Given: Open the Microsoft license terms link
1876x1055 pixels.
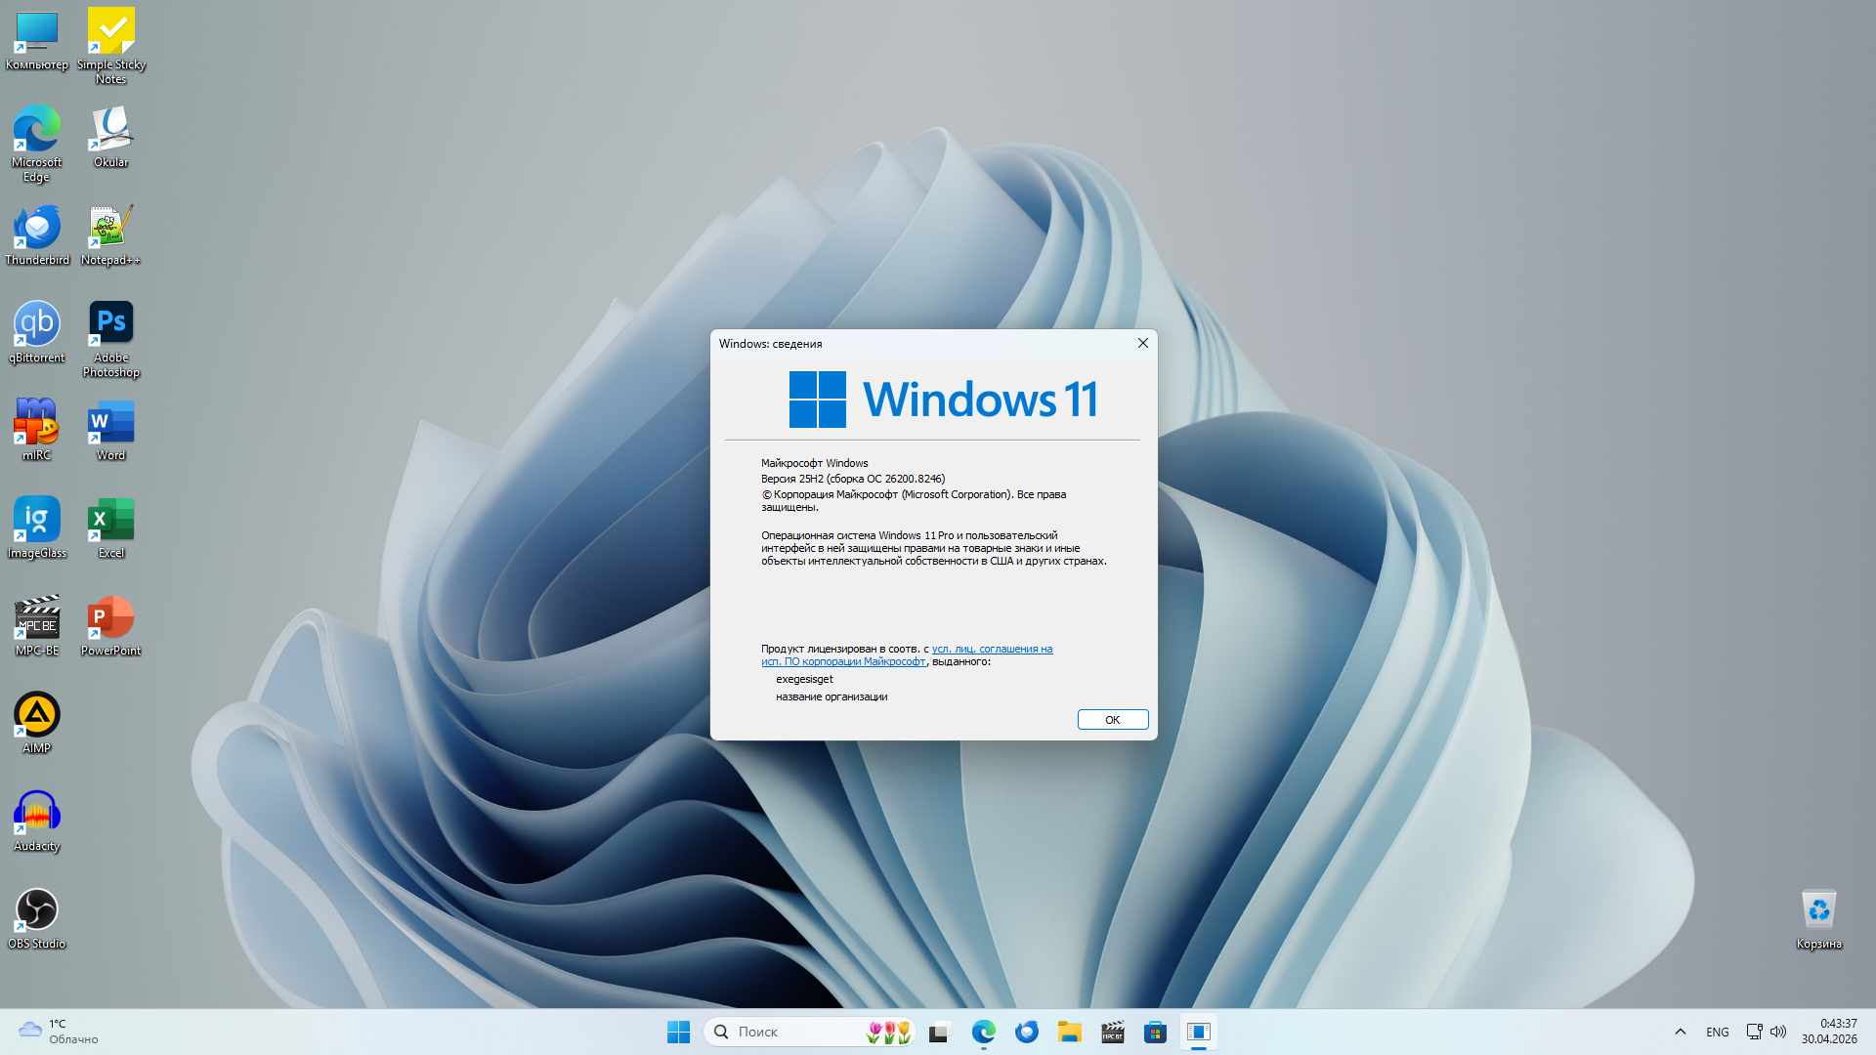Looking at the screenshot, I should tap(907, 655).
